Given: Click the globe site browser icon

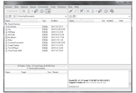Looking at the screenshot, I should point(112,11).
